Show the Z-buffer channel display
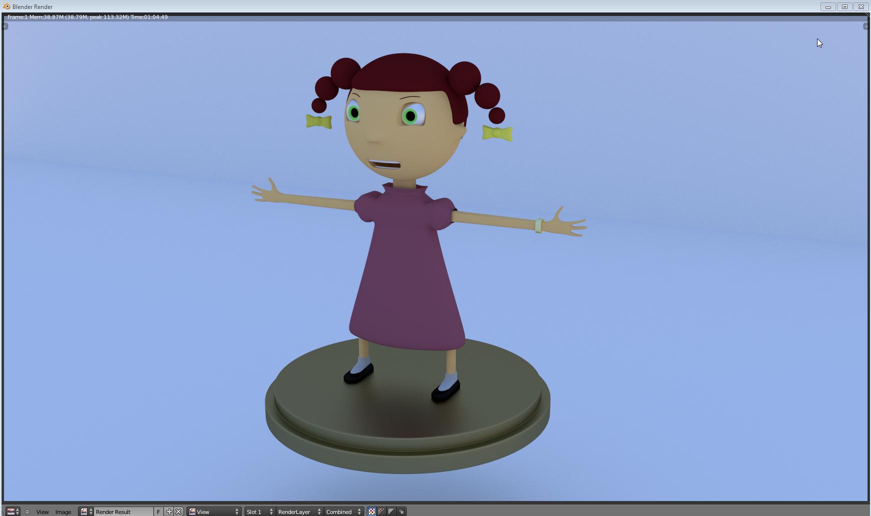Viewport: 871px width, 516px height. point(401,512)
